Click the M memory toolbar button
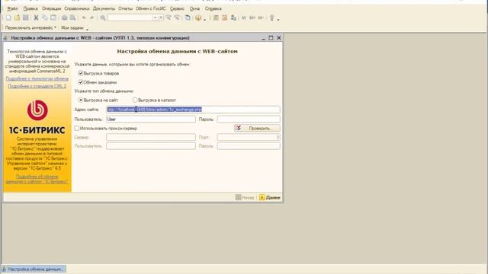 pos(244,18)
